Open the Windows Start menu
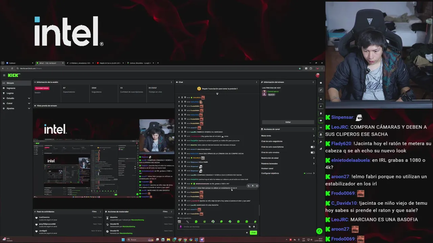433x243 pixels. 123,240
